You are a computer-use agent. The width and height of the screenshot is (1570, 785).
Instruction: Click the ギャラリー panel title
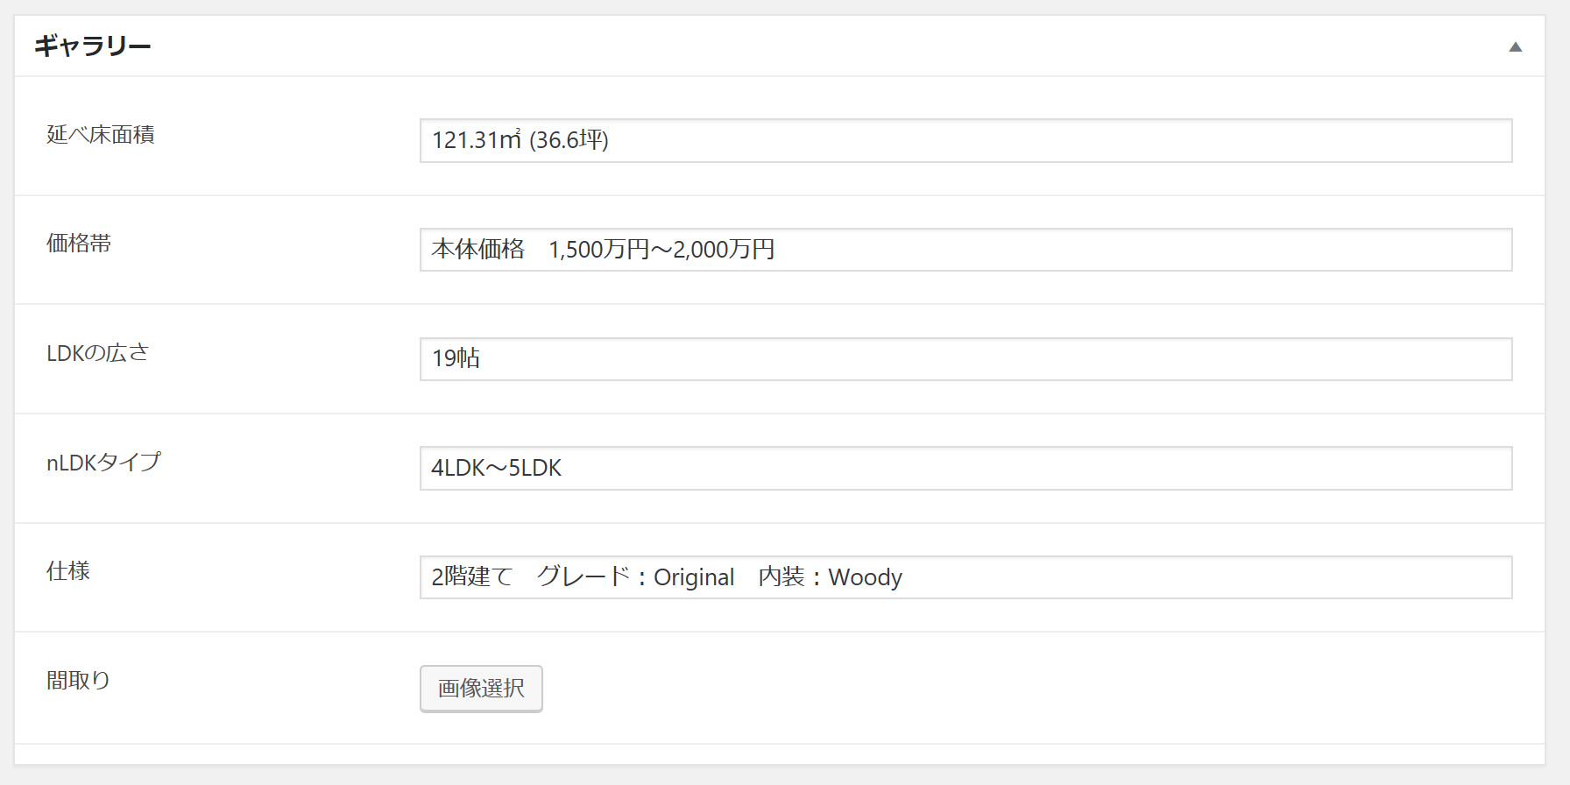point(93,46)
